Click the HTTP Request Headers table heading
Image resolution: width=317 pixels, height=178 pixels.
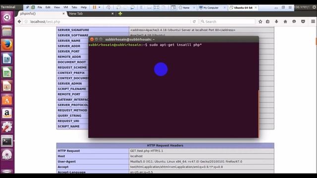[x=165, y=145]
